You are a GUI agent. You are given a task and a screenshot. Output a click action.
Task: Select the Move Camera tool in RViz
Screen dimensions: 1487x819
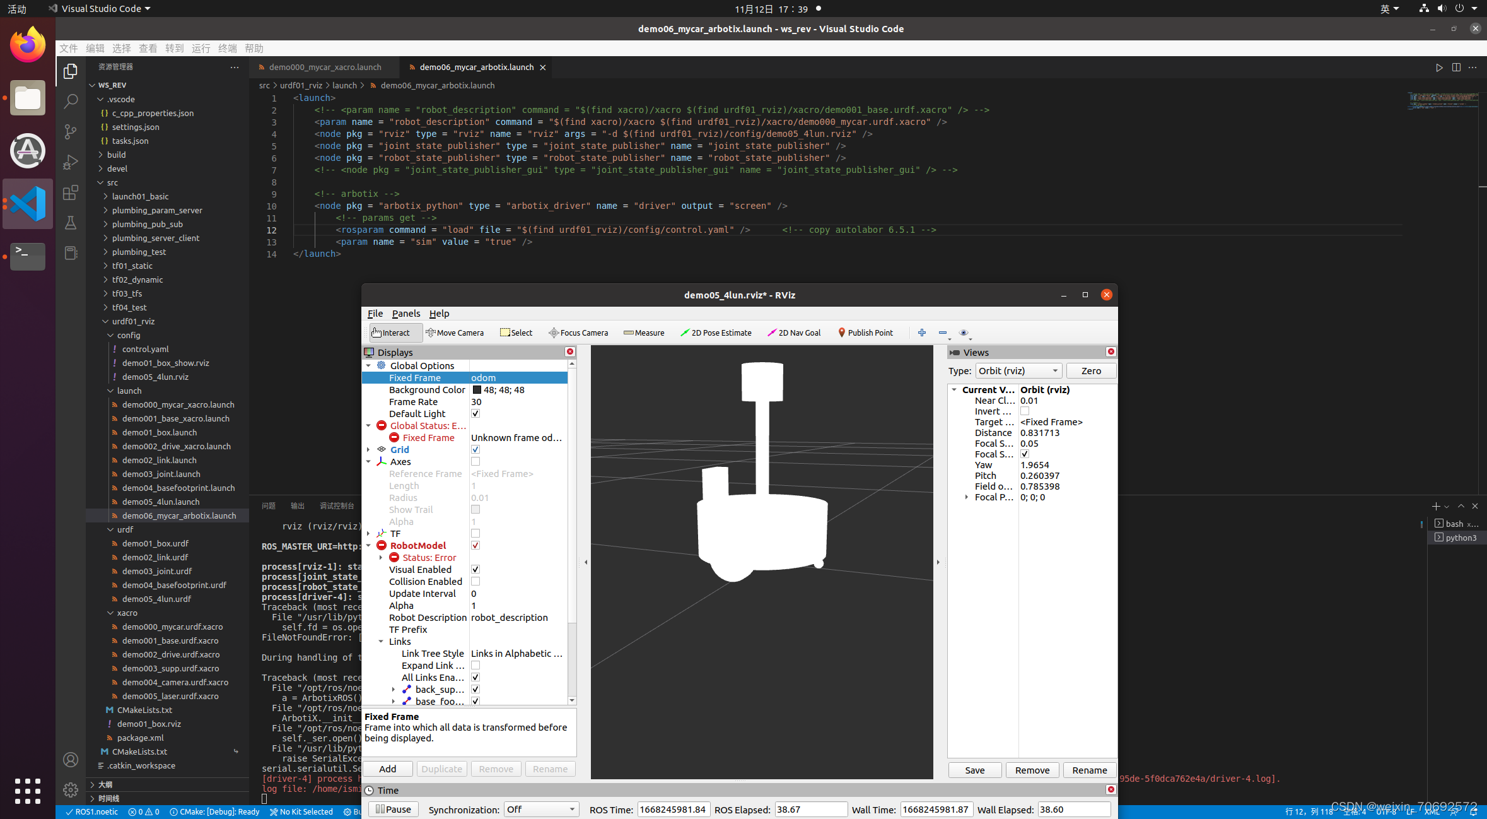[x=455, y=333]
